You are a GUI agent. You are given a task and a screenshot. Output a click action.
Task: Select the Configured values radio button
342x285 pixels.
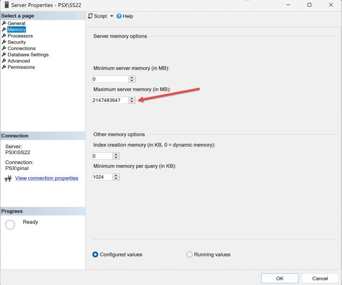[95, 255]
